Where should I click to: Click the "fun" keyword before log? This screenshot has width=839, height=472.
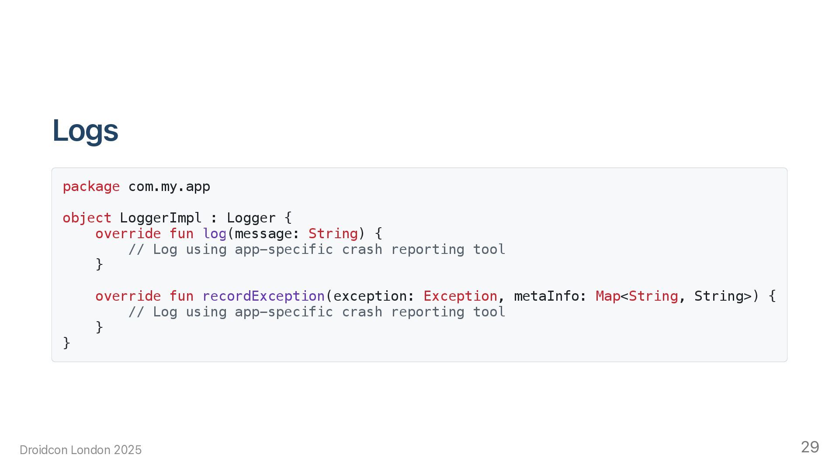[181, 234]
